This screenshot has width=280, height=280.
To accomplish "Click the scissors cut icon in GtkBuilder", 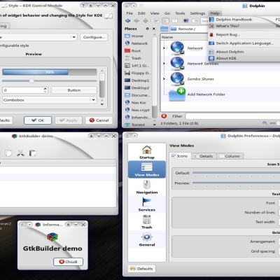I will [20, 153].
